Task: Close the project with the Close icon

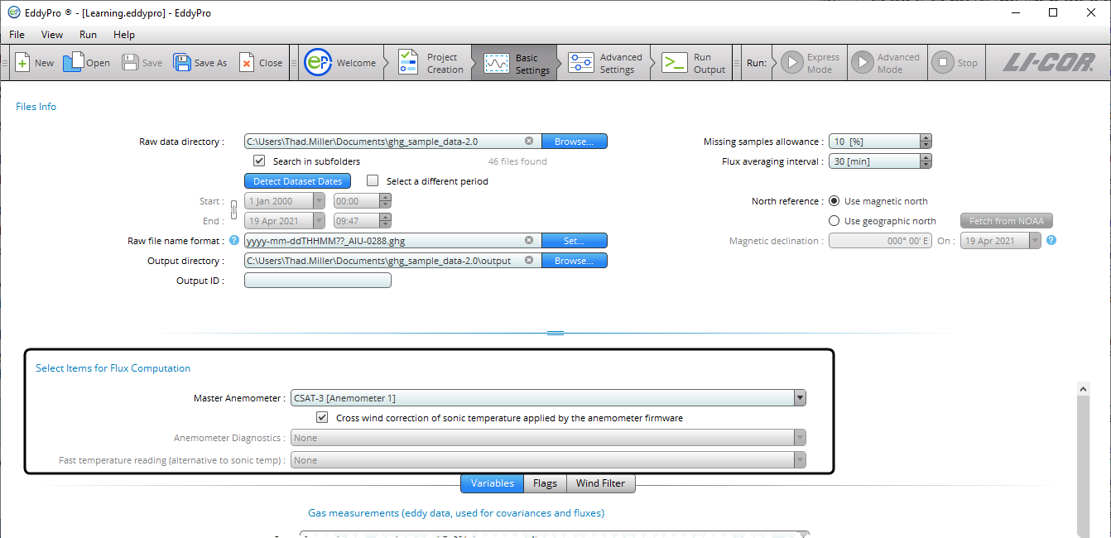Action: pos(261,63)
